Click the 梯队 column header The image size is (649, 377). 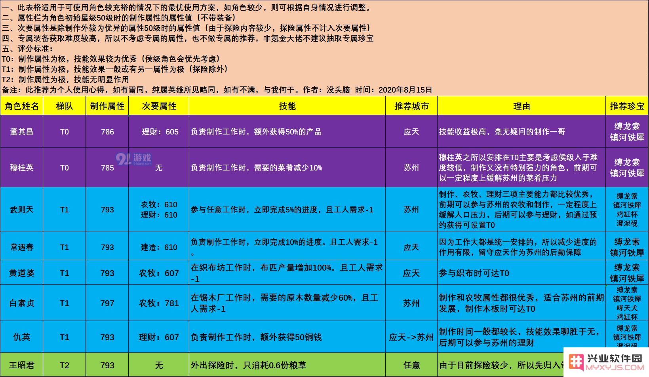65,106
